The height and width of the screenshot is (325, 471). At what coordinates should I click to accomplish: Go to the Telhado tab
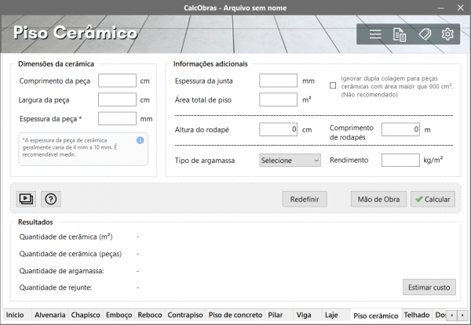(x=416, y=315)
